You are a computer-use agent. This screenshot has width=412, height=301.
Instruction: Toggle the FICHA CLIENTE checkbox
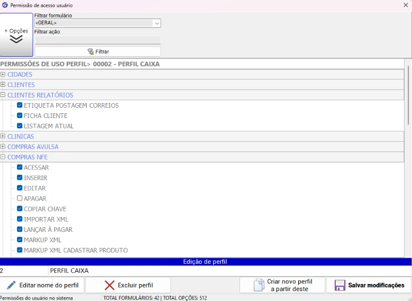pyautogui.click(x=20, y=115)
